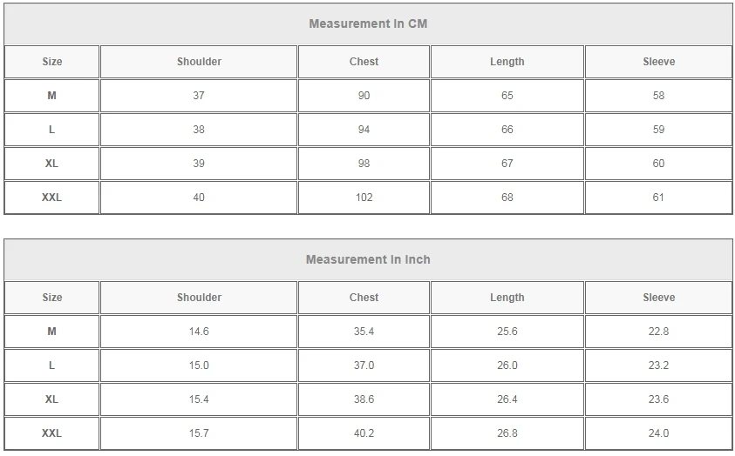Screen dimensions: 735x456
Task: Click the 'Measurement In Inch' table title
Action: (368, 259)
